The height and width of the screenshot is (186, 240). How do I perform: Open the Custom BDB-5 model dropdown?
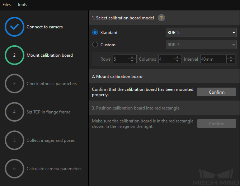[201, 45]
